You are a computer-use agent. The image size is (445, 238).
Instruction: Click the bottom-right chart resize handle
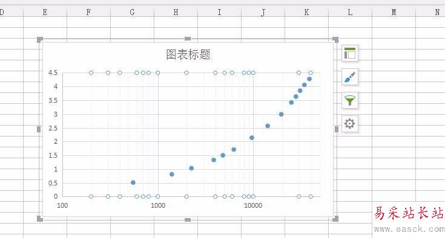coord(335,219)
